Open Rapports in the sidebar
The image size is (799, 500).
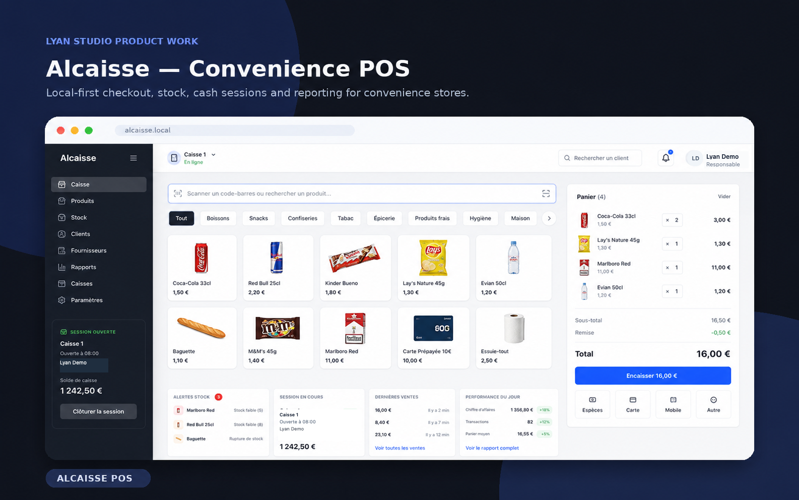pyautogui.click(x=99, y=267)
